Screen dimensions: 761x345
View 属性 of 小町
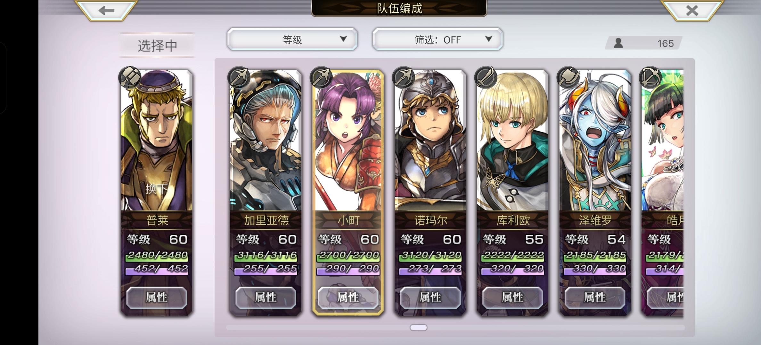click(x=348, y=297)
